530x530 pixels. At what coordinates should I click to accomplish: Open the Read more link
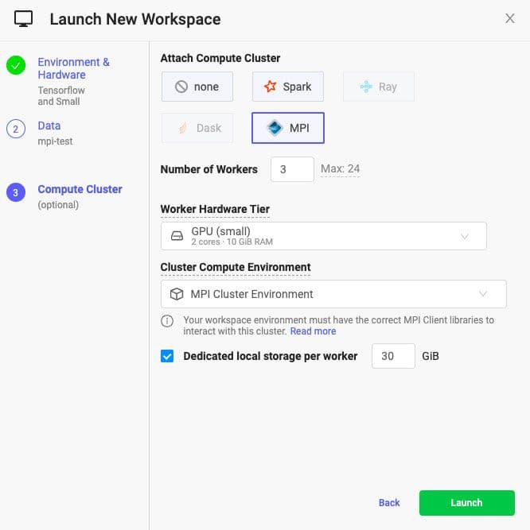[313, 331]
